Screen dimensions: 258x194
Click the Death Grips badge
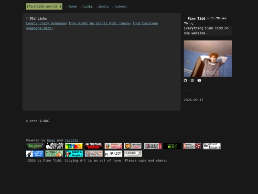(x=54, y=146)
